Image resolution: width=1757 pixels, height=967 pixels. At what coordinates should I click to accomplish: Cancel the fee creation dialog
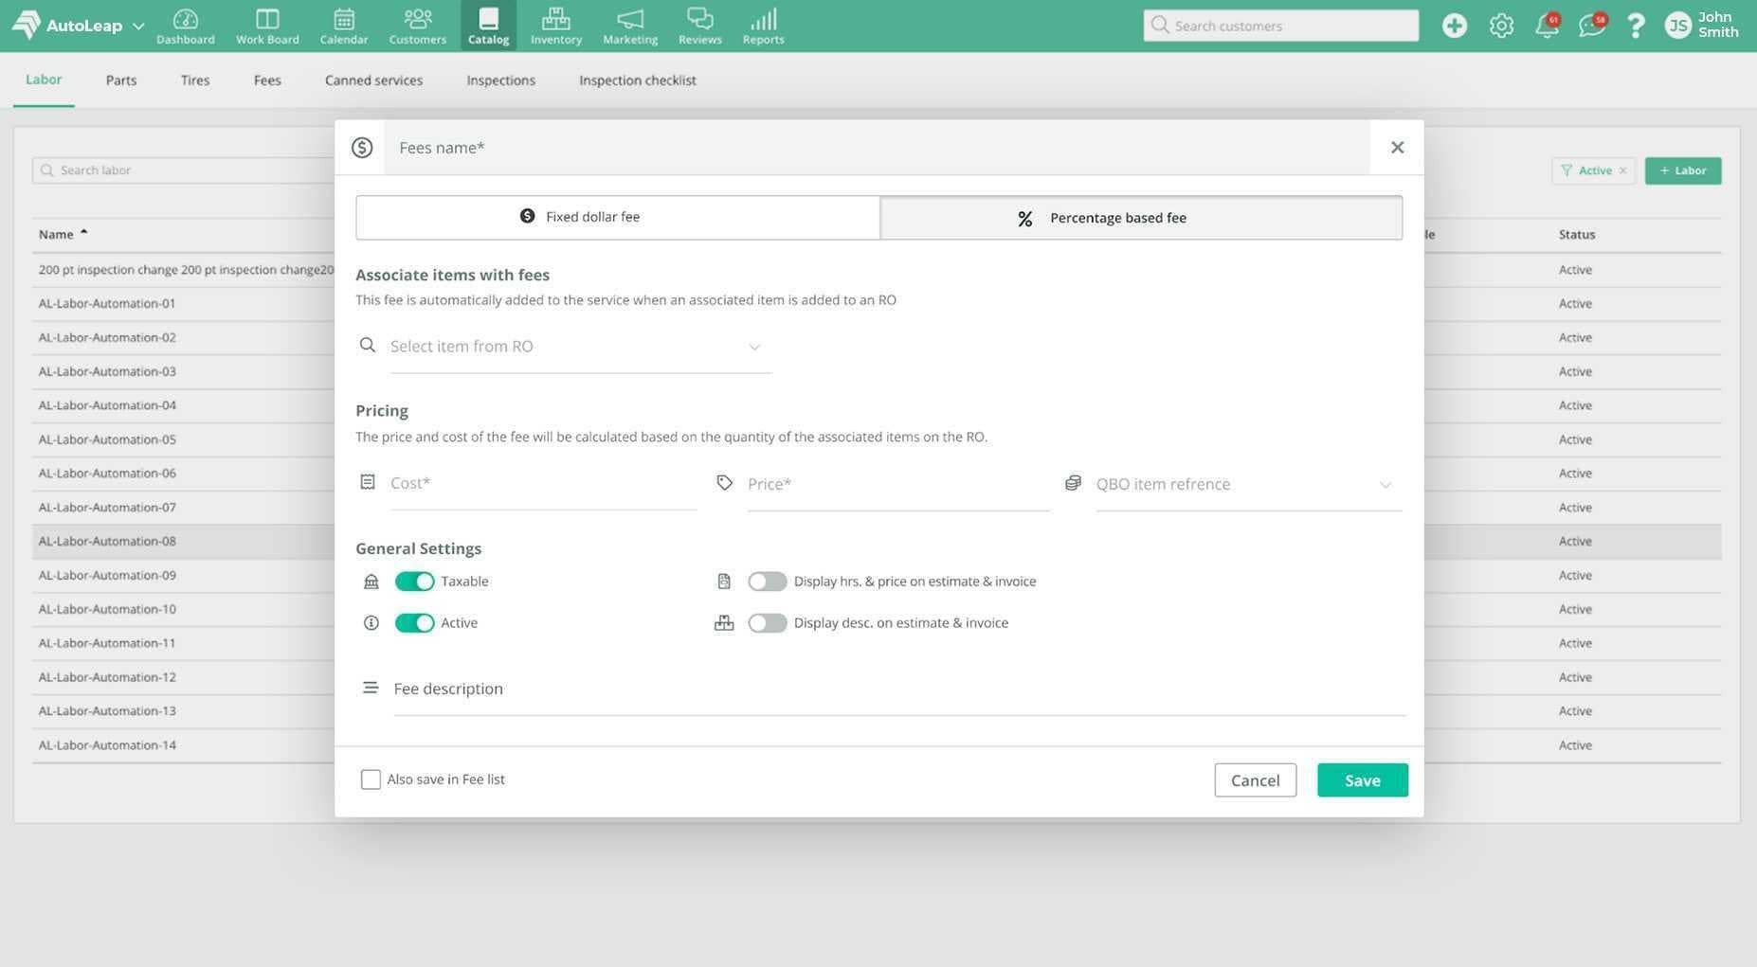tap(1255, 778)
